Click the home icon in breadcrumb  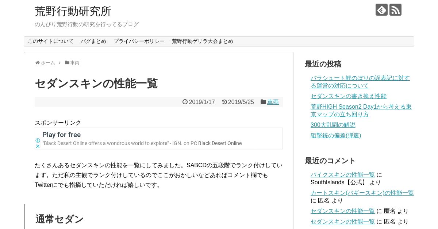point(37,63)
